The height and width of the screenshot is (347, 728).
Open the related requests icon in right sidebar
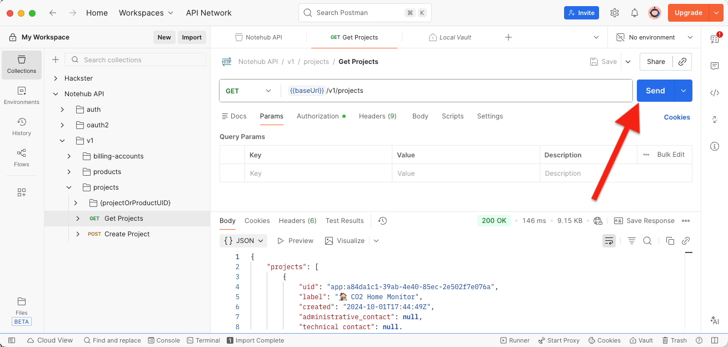[715, 120]
